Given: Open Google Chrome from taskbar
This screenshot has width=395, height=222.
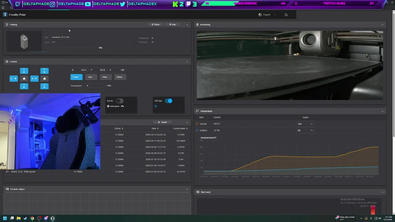Looking at the screenshot, I should [32, 218].
